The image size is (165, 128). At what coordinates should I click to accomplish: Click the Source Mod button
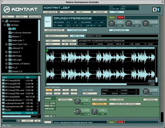pos(47,106)
